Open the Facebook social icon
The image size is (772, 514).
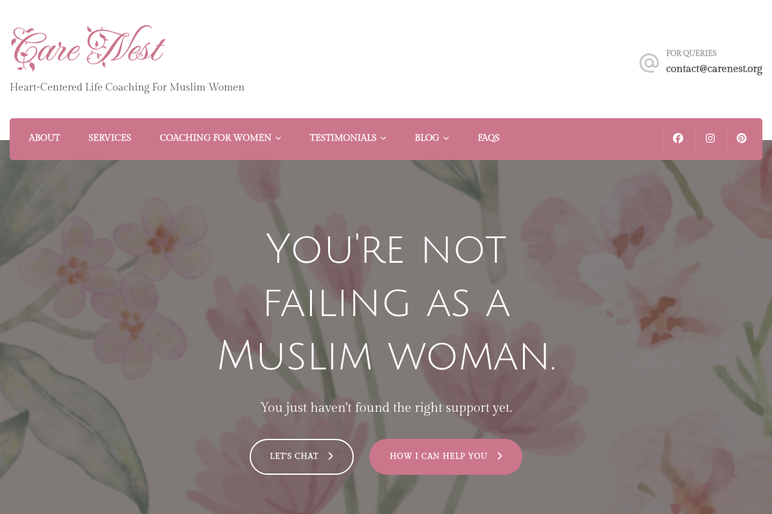tap(678, 138)
